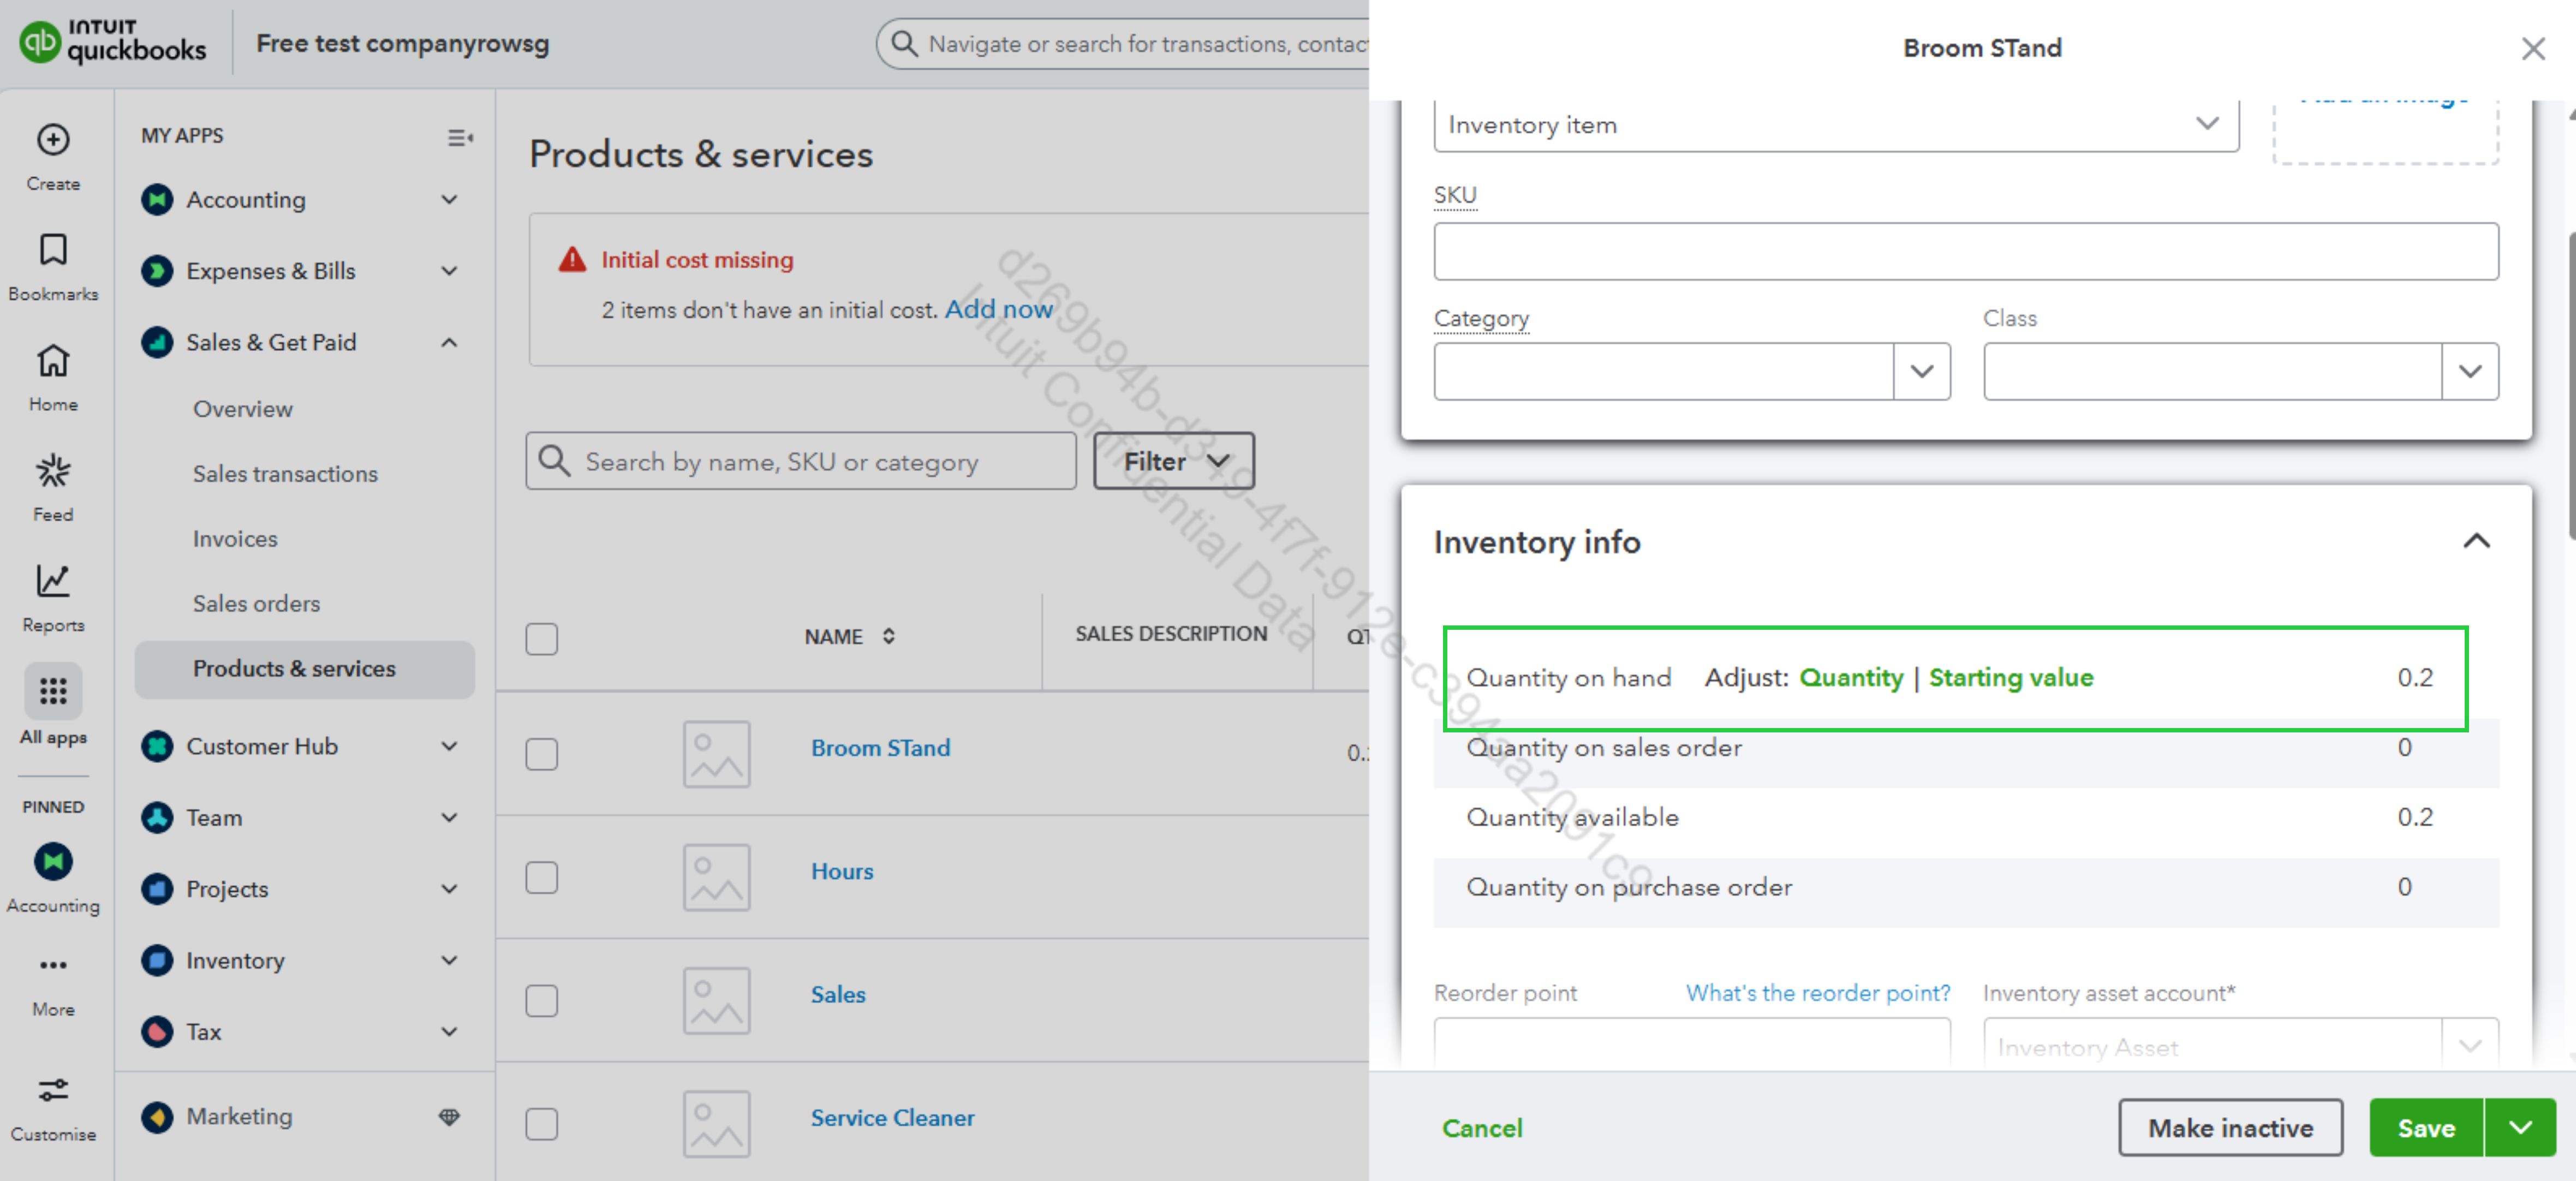
Task: Go to Home via house icon
Action: click(x=53, y=361)
